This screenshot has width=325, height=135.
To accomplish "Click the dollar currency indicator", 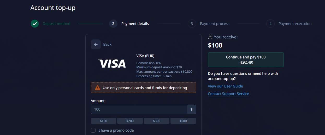I will click(x=191, y=109).
